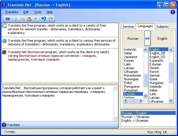Click the title bar application icon
This screenshot has height=136, width=178.
4,5
